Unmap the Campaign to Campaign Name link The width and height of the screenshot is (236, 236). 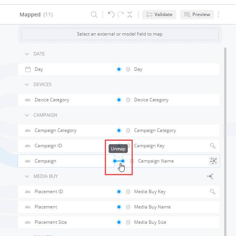[119, 161]
